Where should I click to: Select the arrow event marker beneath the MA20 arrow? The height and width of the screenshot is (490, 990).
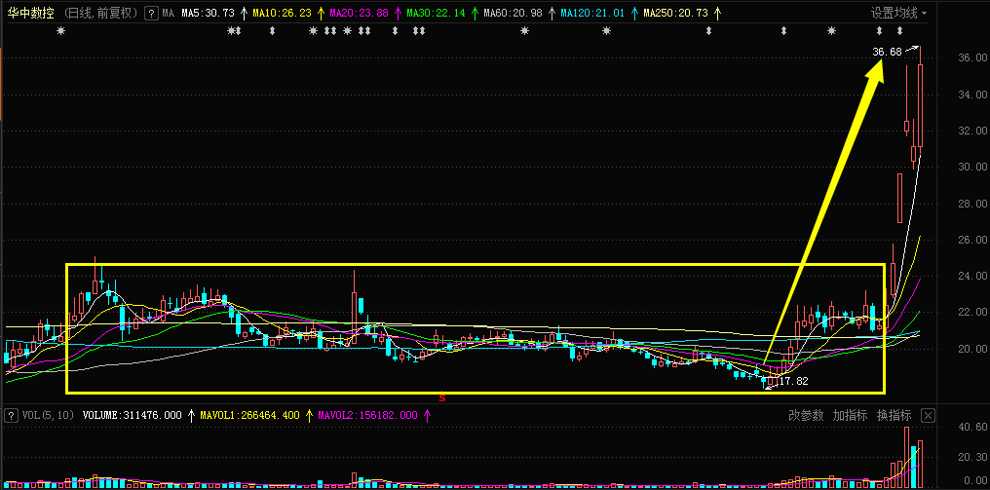click(396, 31)
